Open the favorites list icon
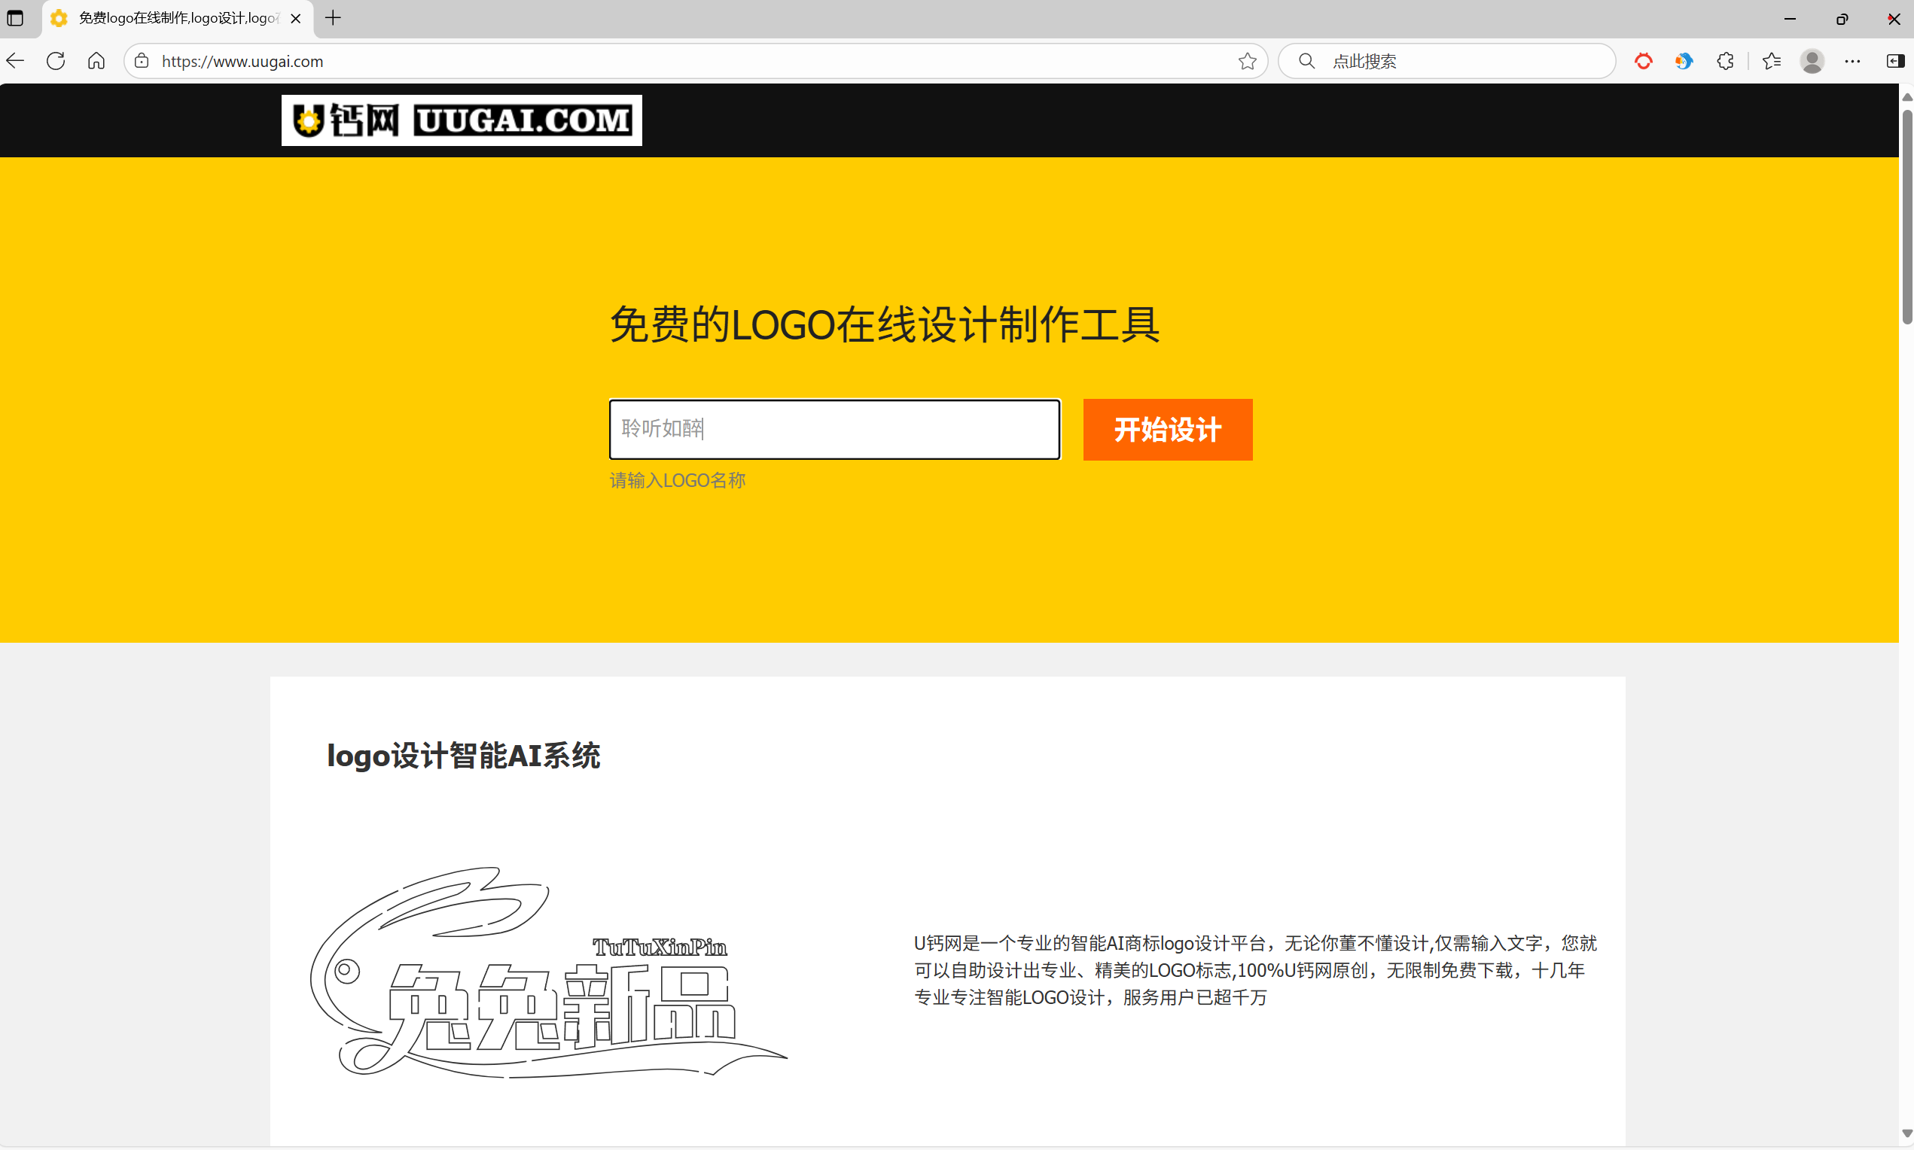The image size is (1914, 1150). pyautogui.click(x=1772, y=61)
